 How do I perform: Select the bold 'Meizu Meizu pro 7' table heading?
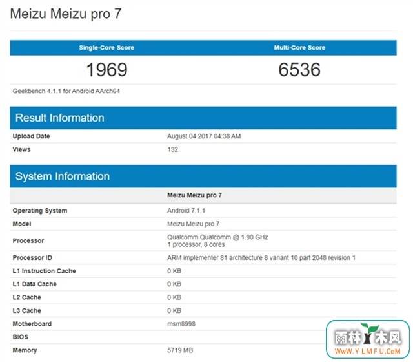pos(194,195)
